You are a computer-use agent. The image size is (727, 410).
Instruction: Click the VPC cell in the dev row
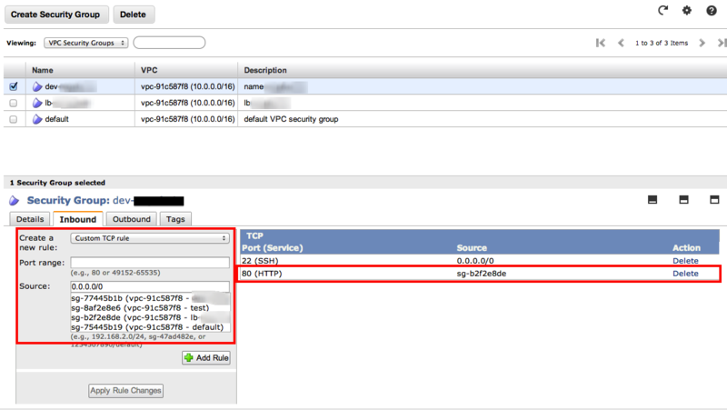[188, 86]
